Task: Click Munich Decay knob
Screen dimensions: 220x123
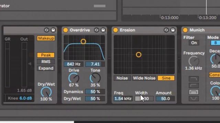Action: click(216, 59)
